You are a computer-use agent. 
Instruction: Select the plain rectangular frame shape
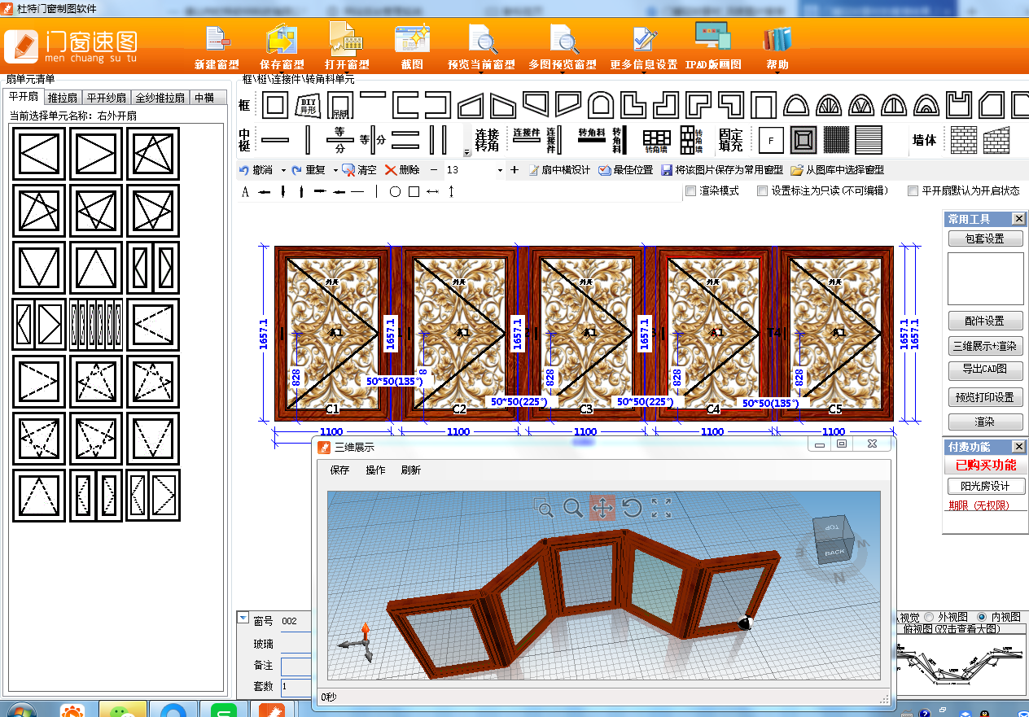[x=274, y=105]
